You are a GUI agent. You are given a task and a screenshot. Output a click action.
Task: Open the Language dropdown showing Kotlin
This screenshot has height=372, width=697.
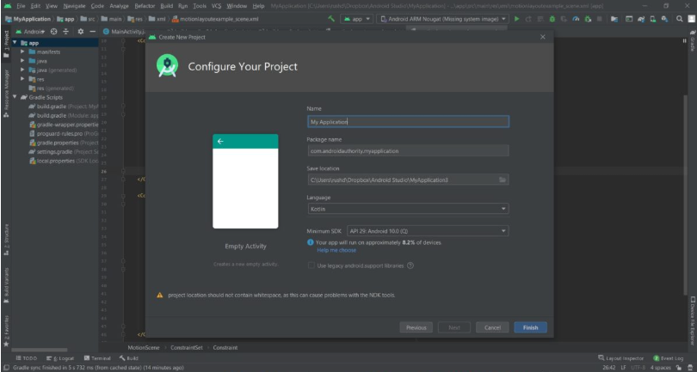coord(407,208)
